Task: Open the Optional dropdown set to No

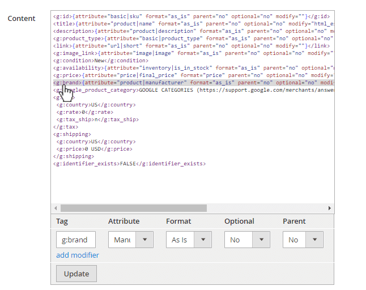Action: click(x=246, y=240)
